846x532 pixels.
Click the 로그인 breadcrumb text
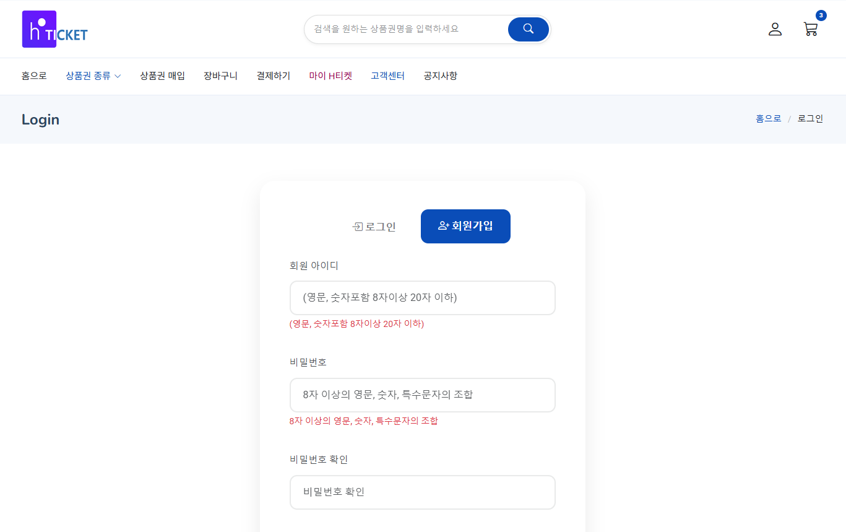(x=810, y=118)
